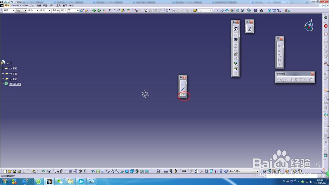The width and height of the screenshot is (329, 185).
Task: Click the yellow folder icon beside 文件 box
Action: 195,10
